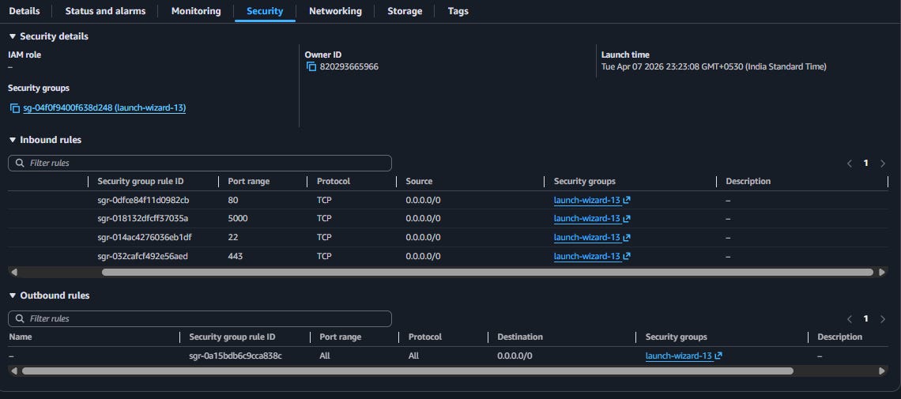Go to previous page of outbound rules
This screenshot has width=901, height=399.
pos(850,319)
